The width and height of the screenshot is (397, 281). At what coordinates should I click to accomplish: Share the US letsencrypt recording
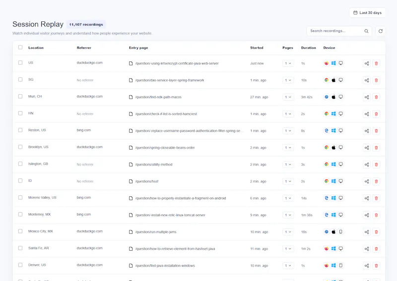point(367,63)
